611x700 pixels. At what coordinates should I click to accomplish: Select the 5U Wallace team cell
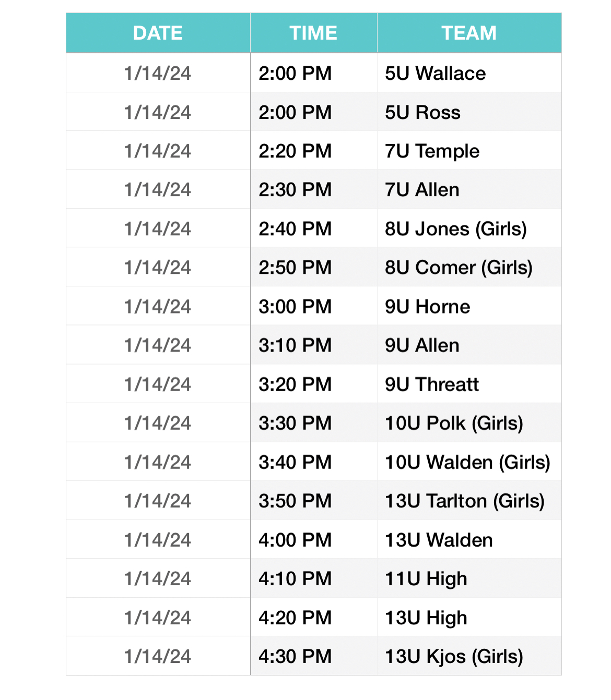[x=469, y=73]
